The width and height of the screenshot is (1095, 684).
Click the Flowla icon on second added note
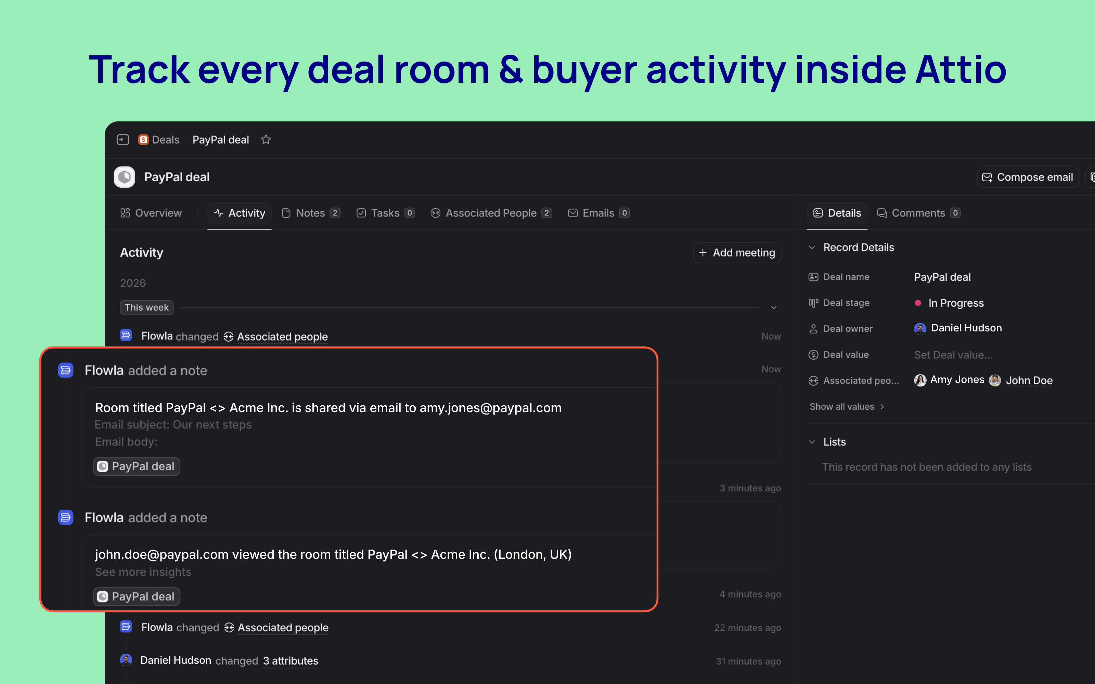click(x=66, y=517)
